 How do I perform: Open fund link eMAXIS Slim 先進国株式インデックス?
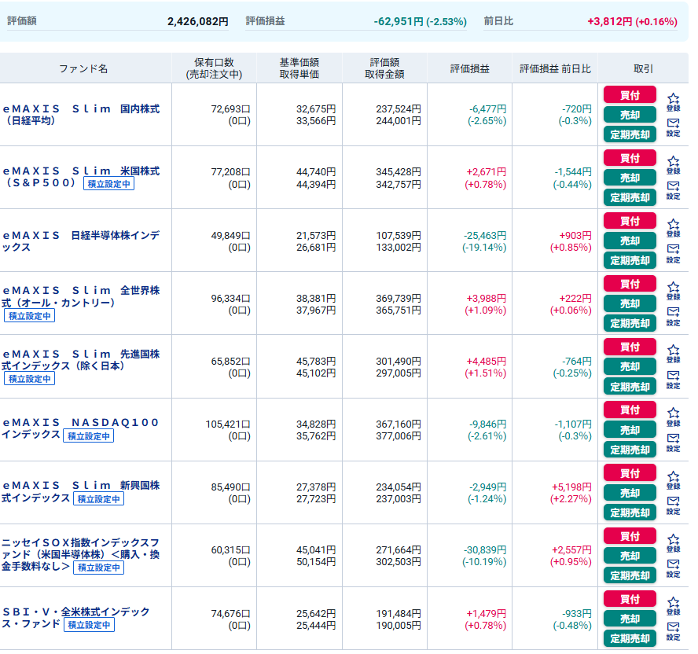[x=81, y=360]
